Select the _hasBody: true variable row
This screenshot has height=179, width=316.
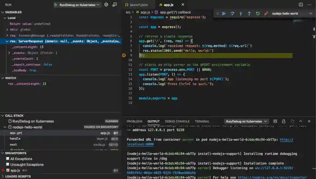pyautogui.click(x=60, y=70)
